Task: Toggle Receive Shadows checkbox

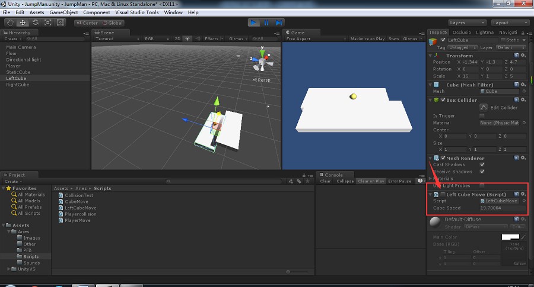Action: tap(482, 172)
